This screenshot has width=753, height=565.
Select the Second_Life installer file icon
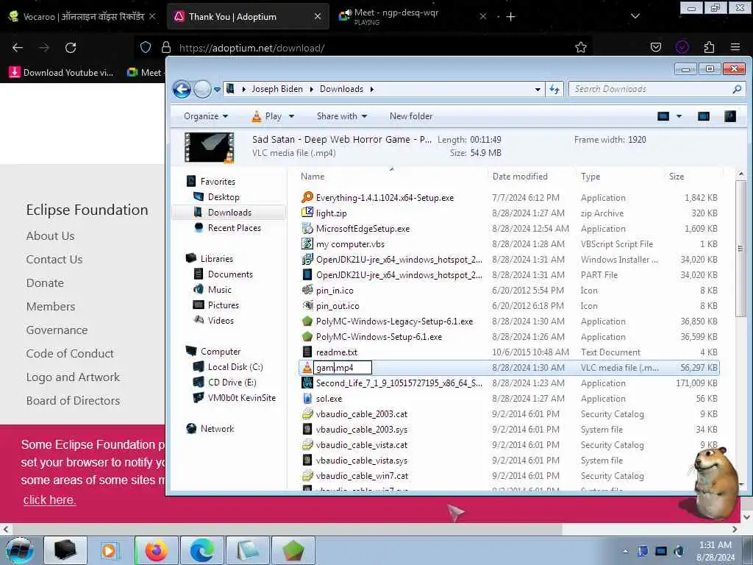pyautogui.click(x=307, y=383)
